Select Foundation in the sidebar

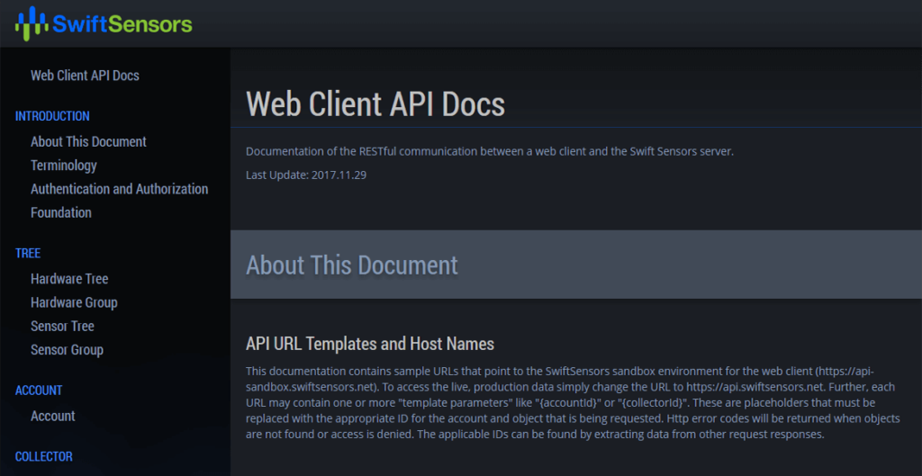61,212
